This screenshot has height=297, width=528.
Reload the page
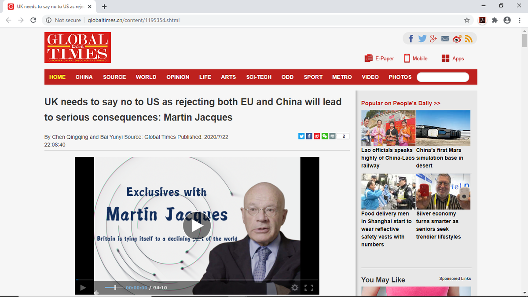pyautogui.click(x=33, y=20)
